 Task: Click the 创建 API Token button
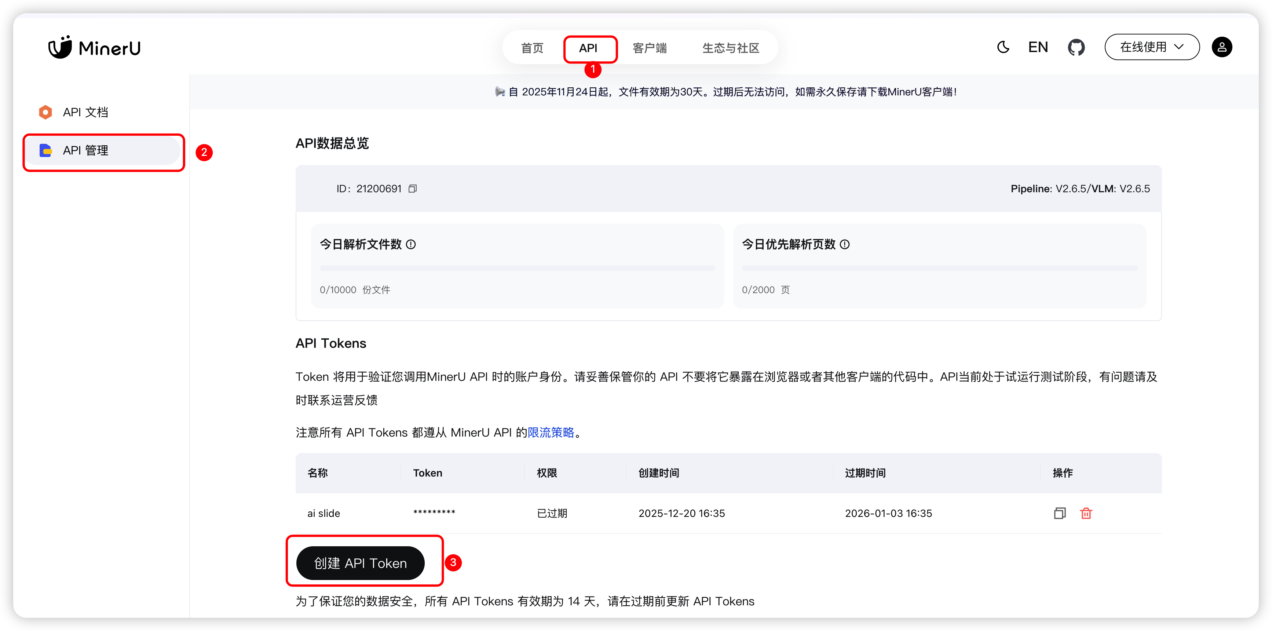[x=360, y=563]
